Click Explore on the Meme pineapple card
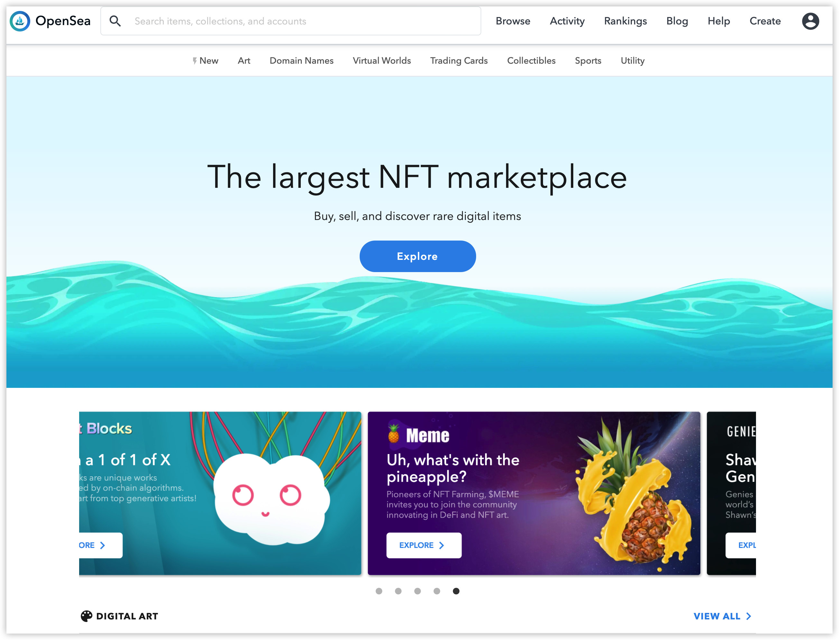Screen dimensions: 839x640 [x=424, y=545]
